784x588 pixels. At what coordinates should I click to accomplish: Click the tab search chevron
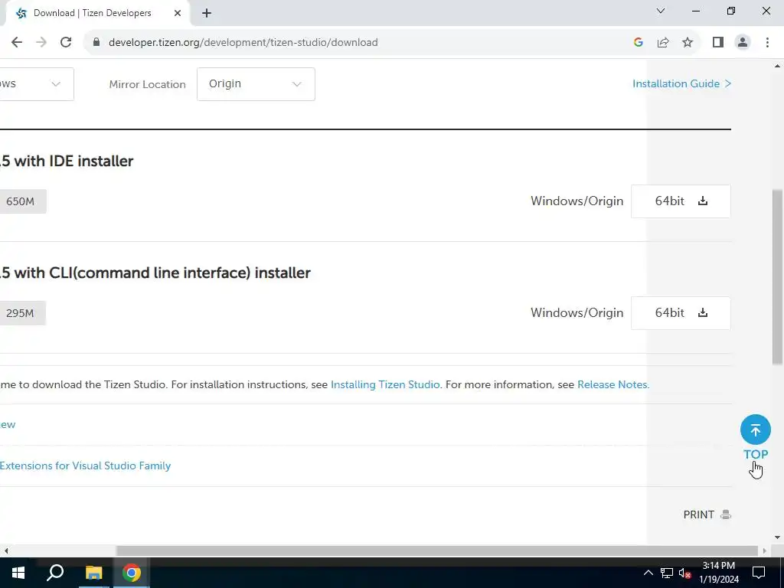pos(661,11)
